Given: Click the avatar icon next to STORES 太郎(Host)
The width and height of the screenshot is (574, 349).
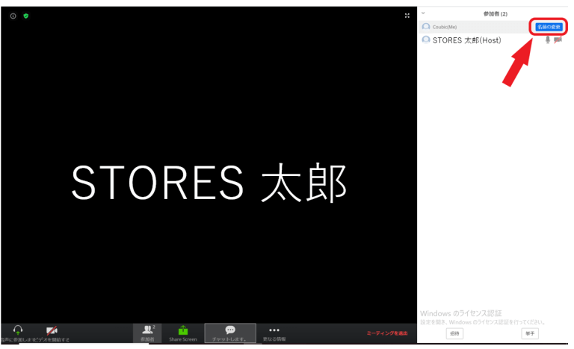Looking at the screenshot, I should 426,40.
